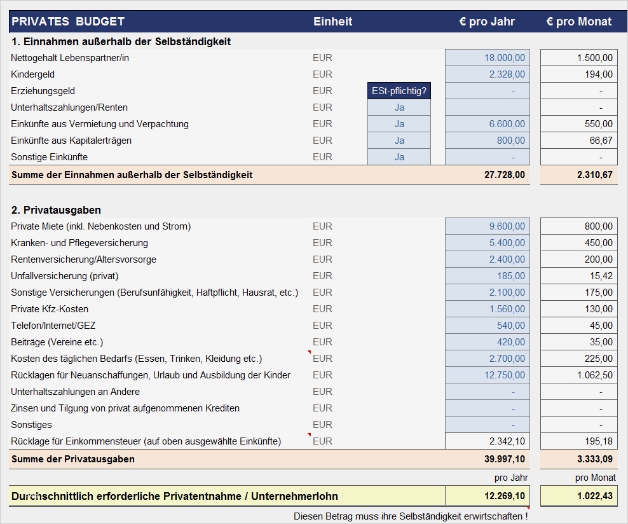The image size is (628, 524).
Task: Select the Private Miete cell showing 9.600,00
Action: click(x=487, y=226)
